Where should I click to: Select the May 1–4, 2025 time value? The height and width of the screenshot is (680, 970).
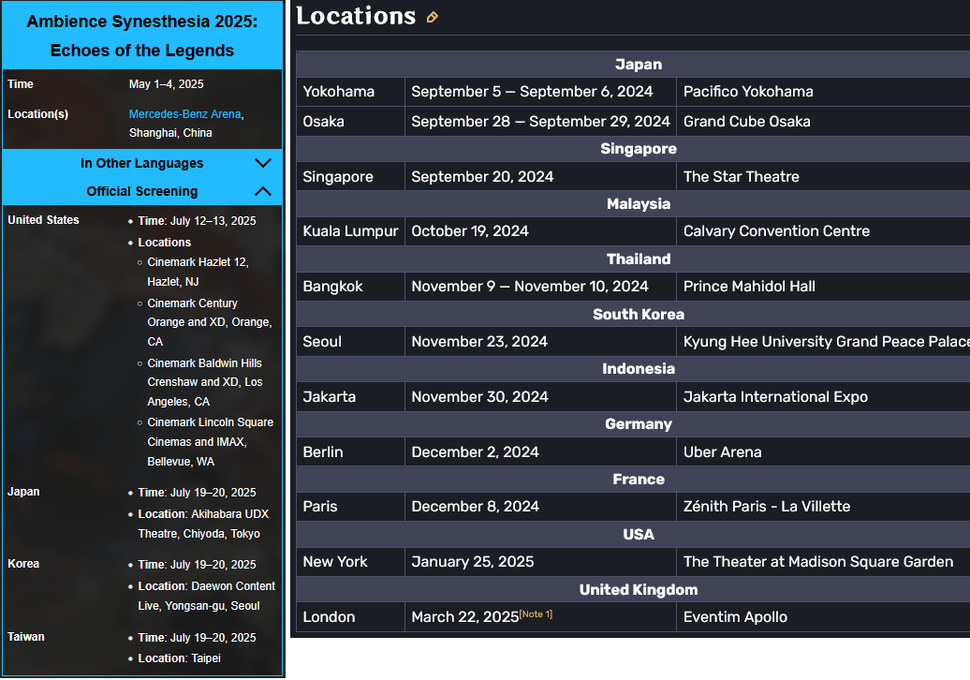166,84
